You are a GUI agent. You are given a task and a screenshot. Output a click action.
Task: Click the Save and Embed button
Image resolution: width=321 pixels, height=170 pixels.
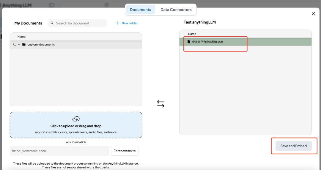[294, 146]
